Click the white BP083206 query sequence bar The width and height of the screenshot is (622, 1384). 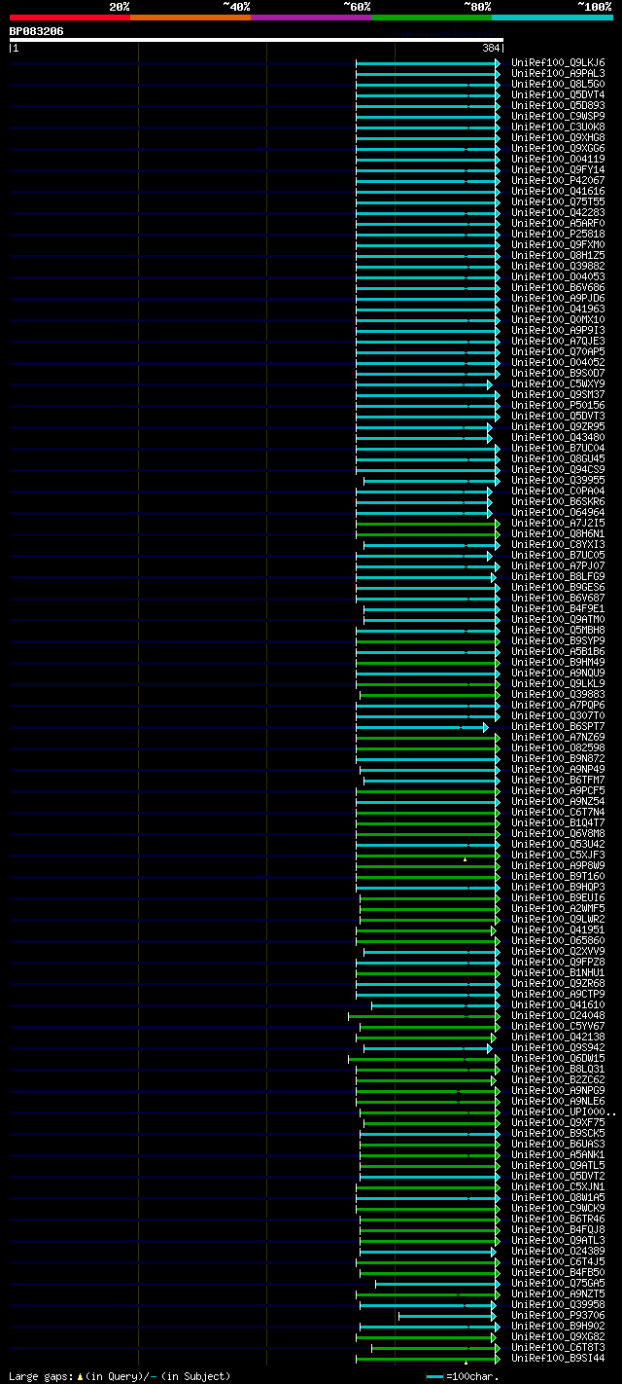coord(257,40)
